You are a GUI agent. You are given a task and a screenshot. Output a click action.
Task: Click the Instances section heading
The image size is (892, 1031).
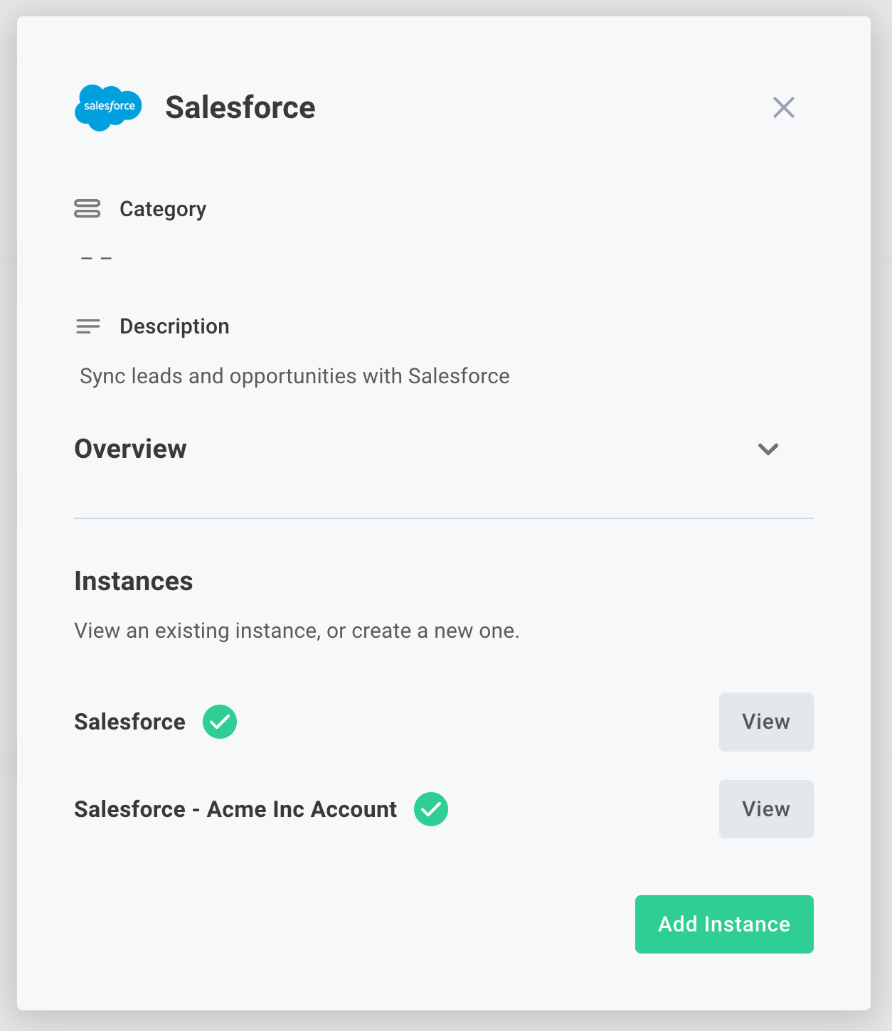click(133, 581)
